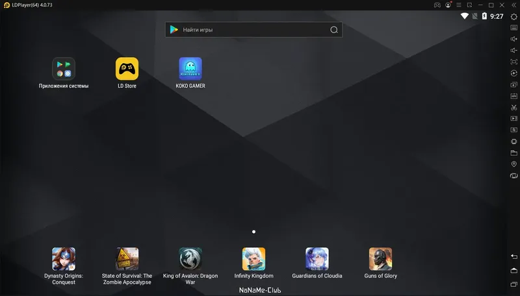This screenshot has width=520, height=296.
Task: Click the Найти игры search field
Action: 253,30
